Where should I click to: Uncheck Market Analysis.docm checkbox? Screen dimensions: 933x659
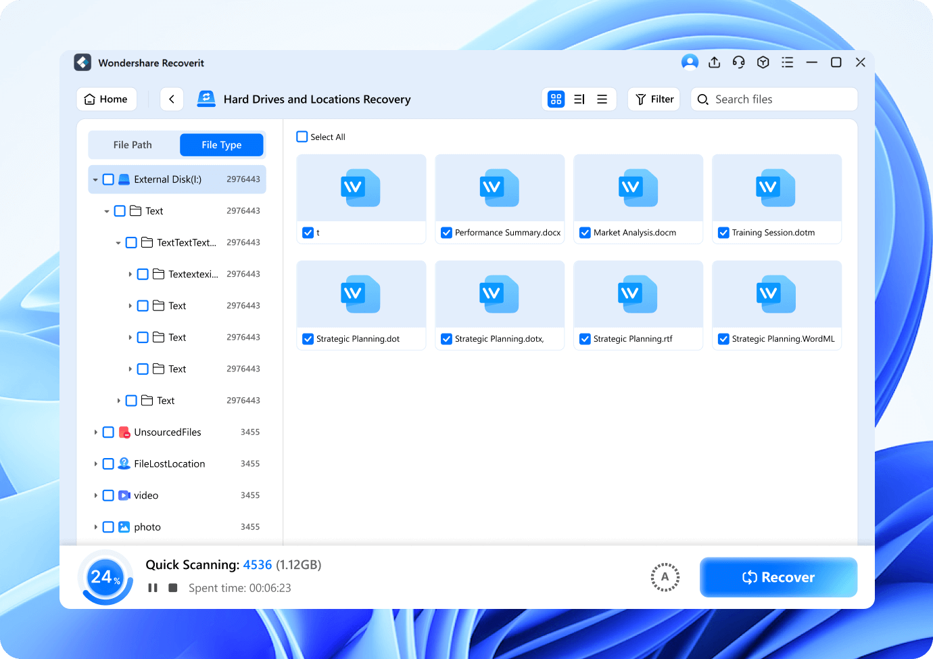pos(585,233)
